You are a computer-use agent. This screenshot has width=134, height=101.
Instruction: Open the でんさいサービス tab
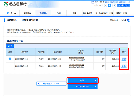coord(106,13)
